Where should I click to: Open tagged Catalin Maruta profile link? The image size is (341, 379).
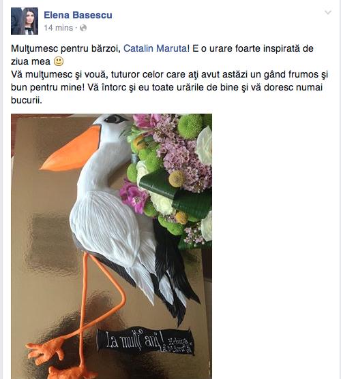tap(155, 48)
